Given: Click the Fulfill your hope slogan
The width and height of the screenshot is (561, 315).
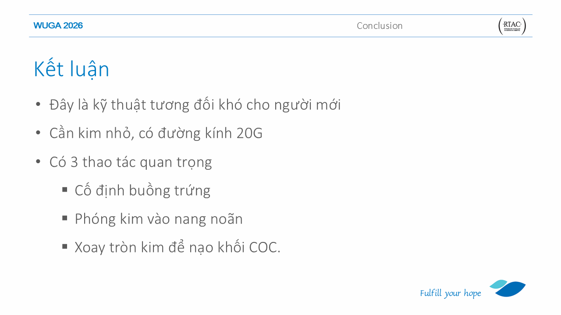Looking at the screenshot, I should tap(451, 293).
